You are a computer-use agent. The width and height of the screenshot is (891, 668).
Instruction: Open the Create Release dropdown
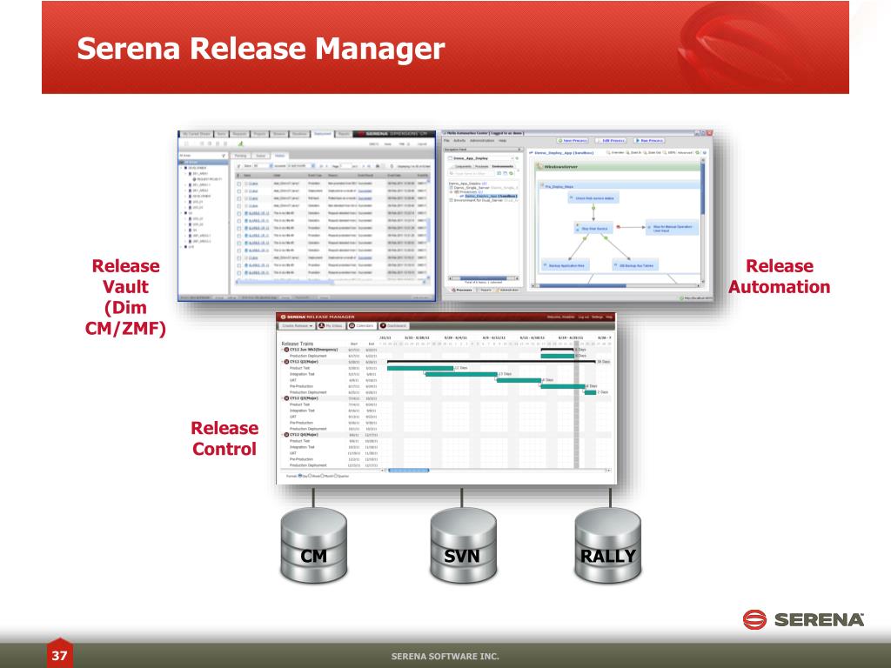[298, 326]
